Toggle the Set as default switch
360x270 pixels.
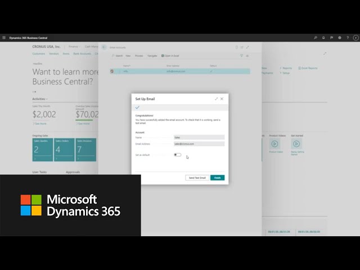pos(177,154)
